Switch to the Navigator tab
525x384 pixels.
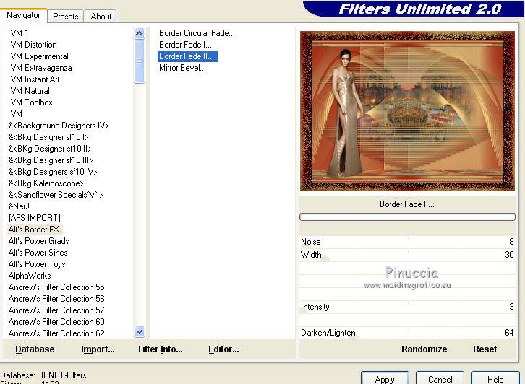click(23, 15)
